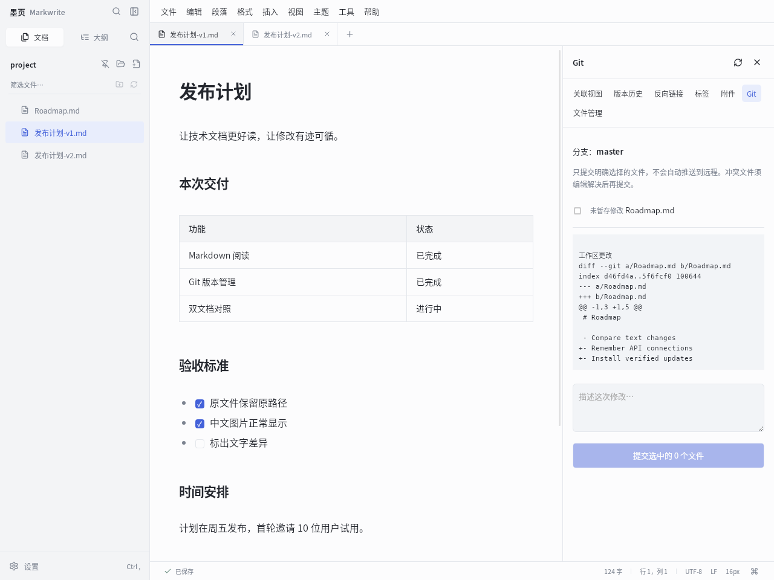Click the 描述这次修改 commit message field

668,408
